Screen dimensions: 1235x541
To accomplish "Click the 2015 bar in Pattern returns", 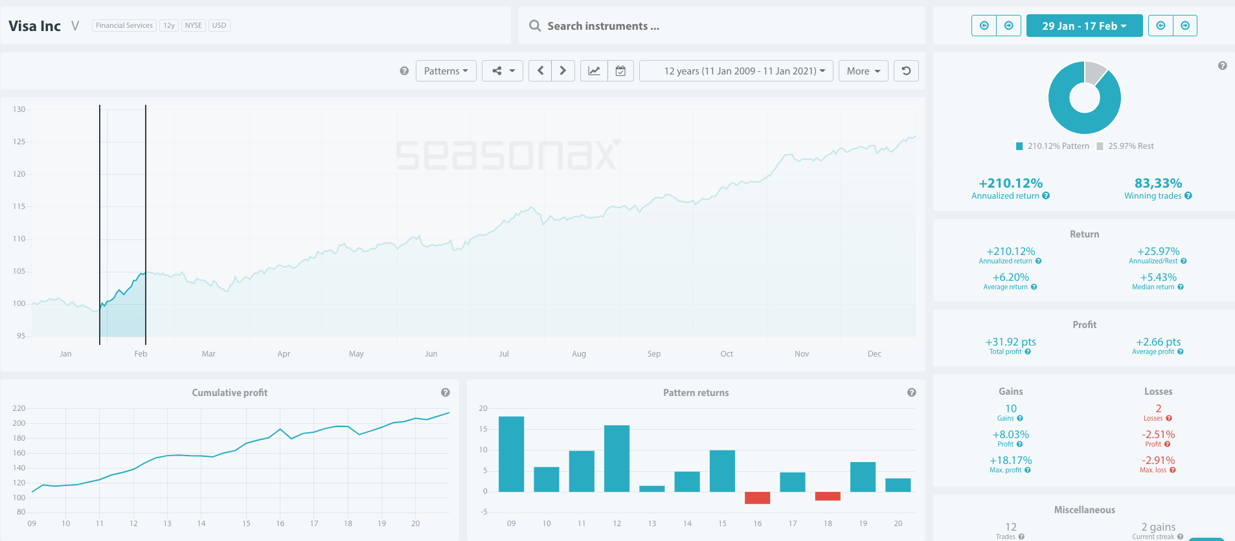I will 722,471.
